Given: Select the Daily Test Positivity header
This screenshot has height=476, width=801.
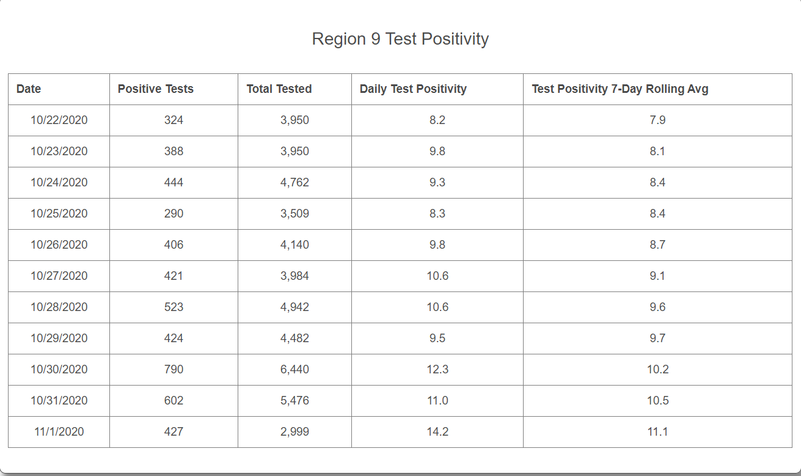Looking at the screenshot, I should pyautogui.click(x=413, y=89).
